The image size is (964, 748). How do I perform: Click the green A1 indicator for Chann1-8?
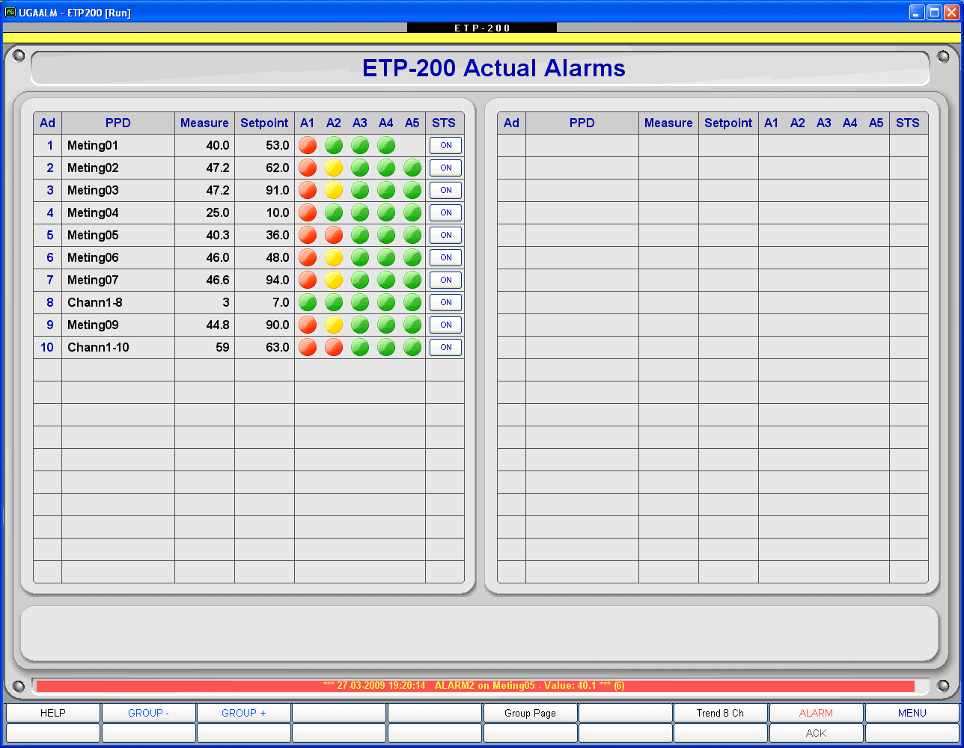308,302
